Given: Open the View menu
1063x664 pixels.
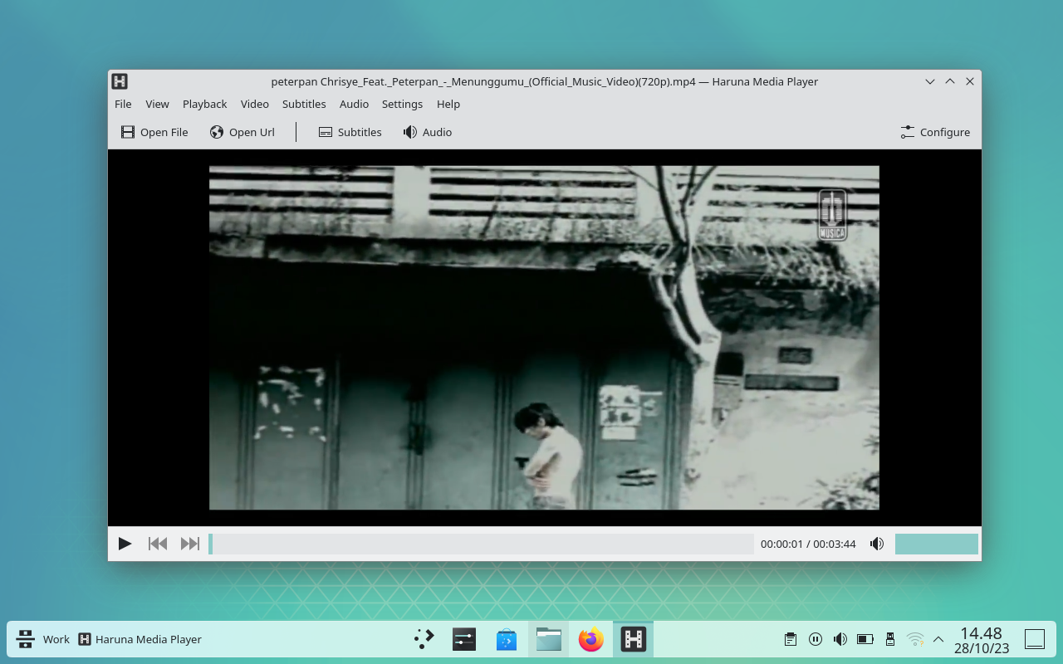Looking at the screenshot, I should tap(157, 104).
